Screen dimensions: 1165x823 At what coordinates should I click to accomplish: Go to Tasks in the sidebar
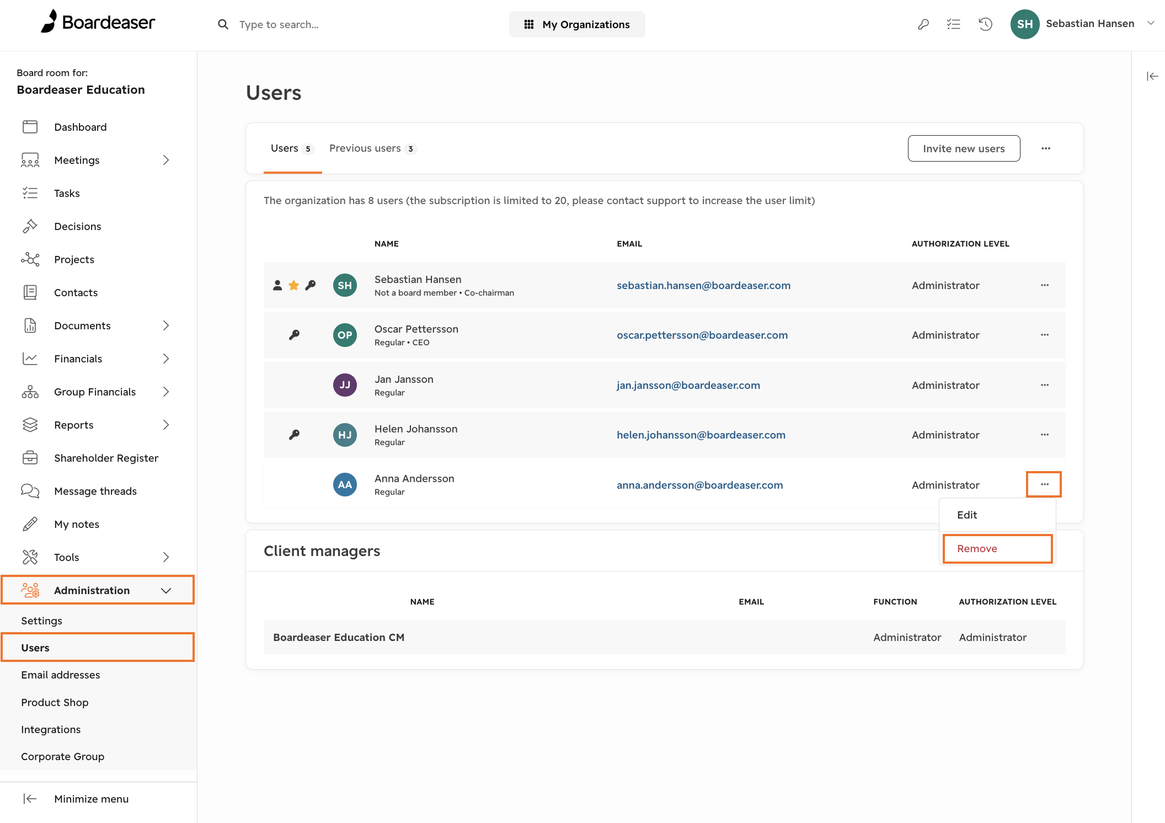point(67,193)
